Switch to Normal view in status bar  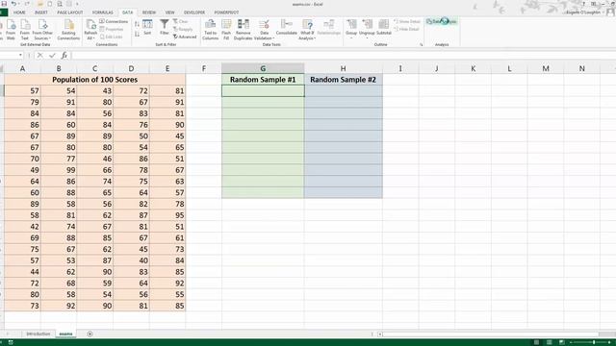(537, 342)
